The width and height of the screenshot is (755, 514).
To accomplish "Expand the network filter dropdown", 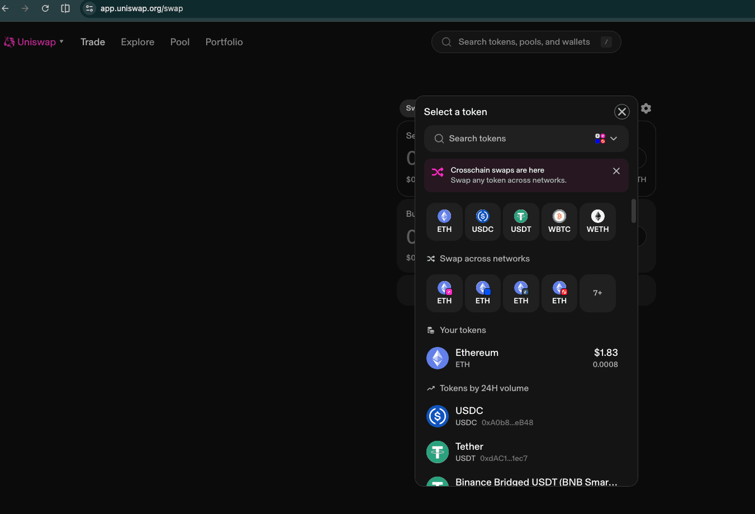I will pyautogui.click(x=606, y=139).
